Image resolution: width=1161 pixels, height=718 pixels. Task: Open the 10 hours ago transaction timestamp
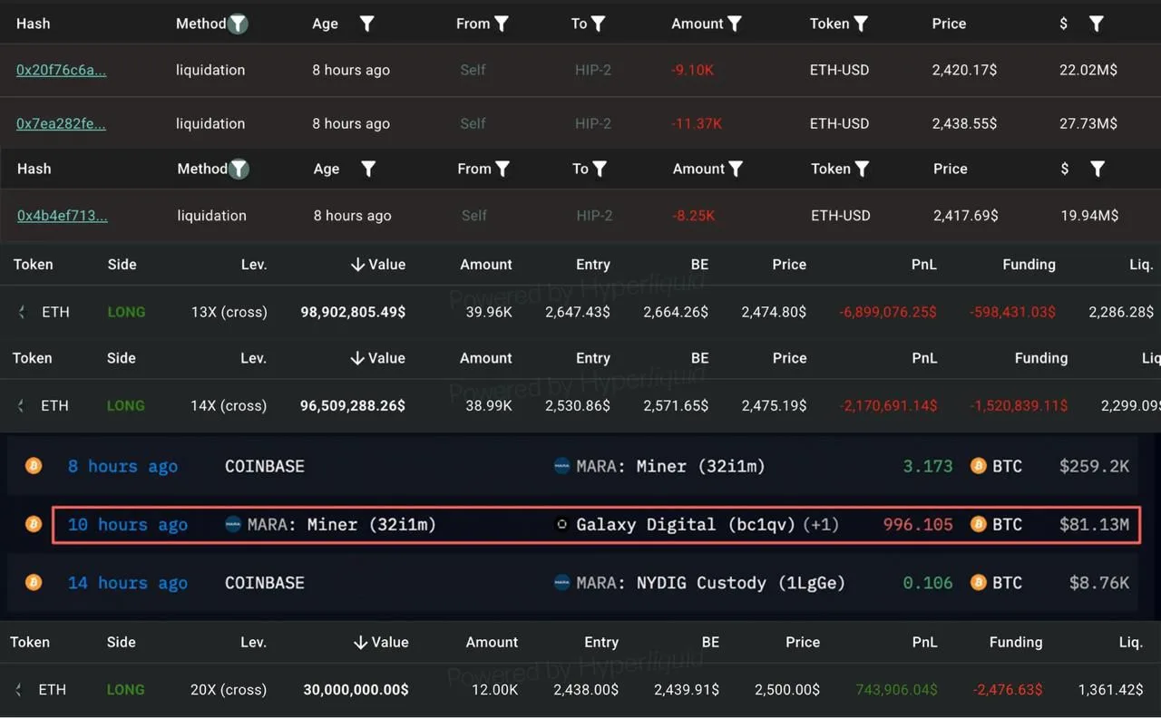[x=128, y=524]
